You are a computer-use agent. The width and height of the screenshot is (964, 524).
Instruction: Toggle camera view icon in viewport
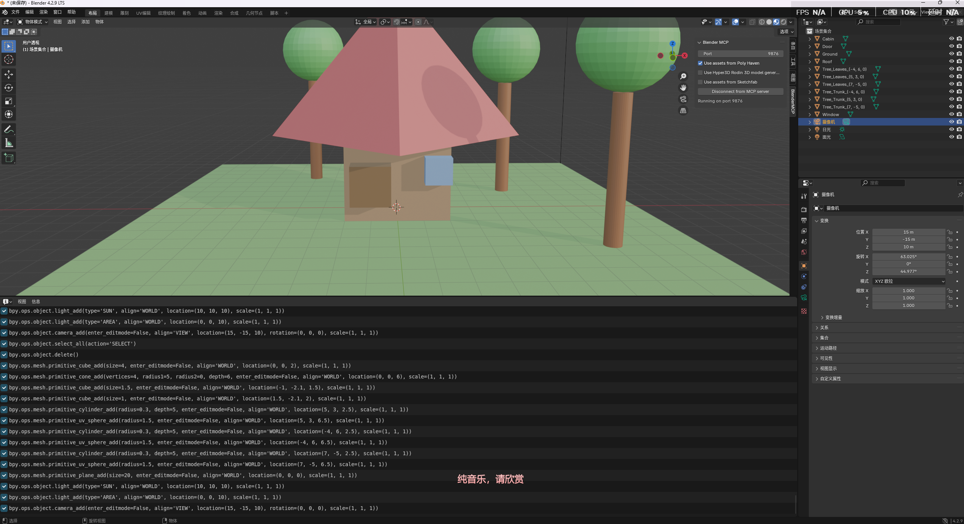(683, 99)
